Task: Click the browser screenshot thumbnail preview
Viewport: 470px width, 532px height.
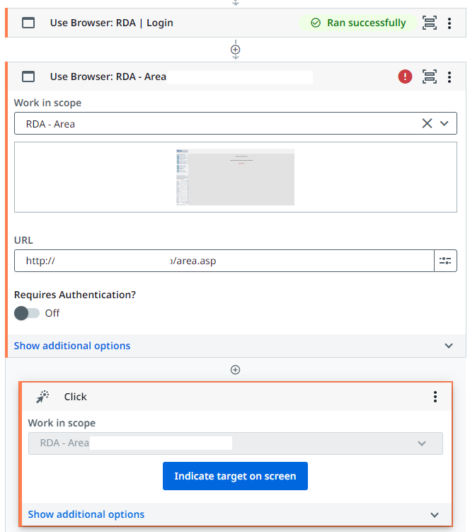Action: 235,177
